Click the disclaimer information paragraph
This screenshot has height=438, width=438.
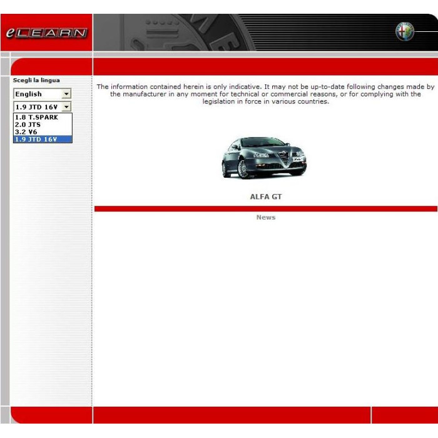266,94
